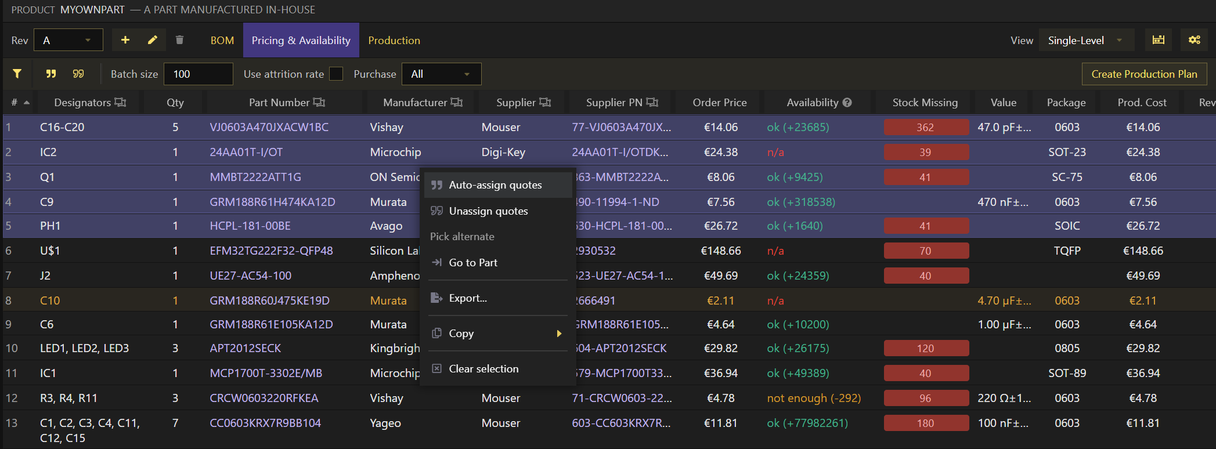Screen dimensions: 1216x449
Task: Click part link APT2012SECK
Action: coord(246,348)
